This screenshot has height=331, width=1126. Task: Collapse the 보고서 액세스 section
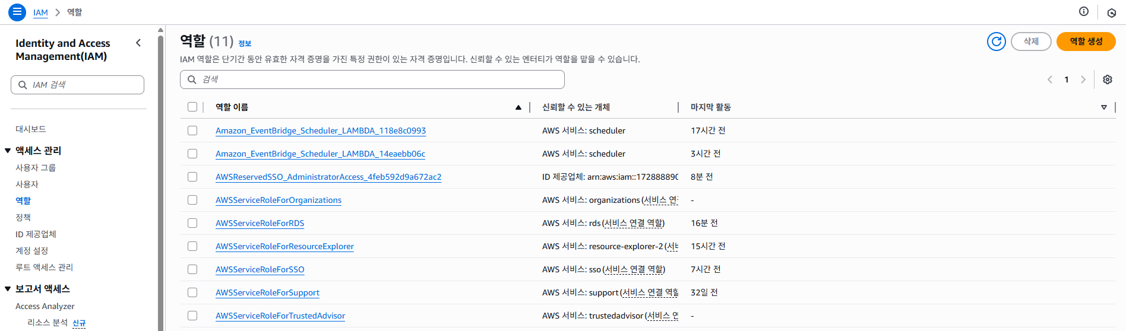click(x=8, y=289)
